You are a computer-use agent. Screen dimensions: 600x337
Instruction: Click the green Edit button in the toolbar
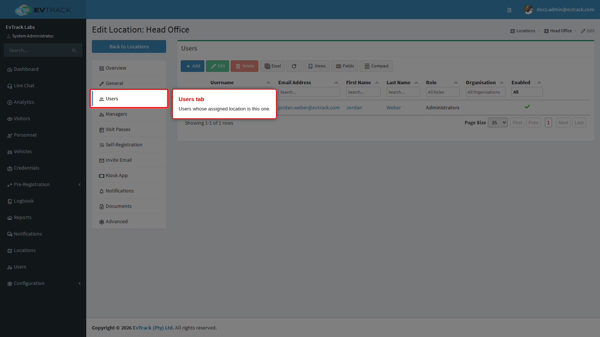pos(217,66)
